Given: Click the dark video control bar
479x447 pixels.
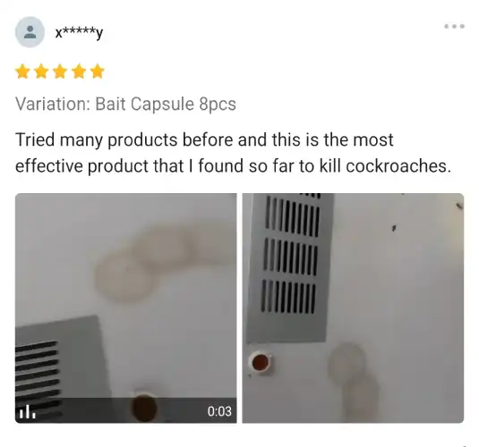Looking at the screenshot, I should (126, 410).
